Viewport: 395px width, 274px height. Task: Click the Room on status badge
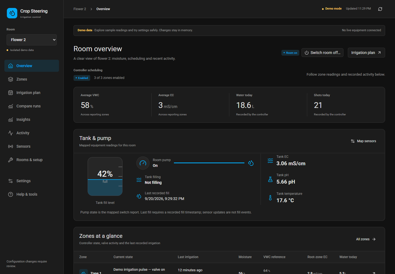(x=290, y=53)
